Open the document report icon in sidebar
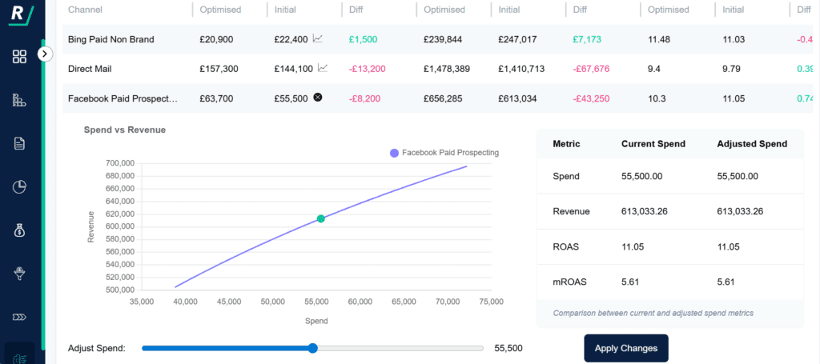Image resolution: width=820 pixels, height=364 pixels. (x=20, y=143)
